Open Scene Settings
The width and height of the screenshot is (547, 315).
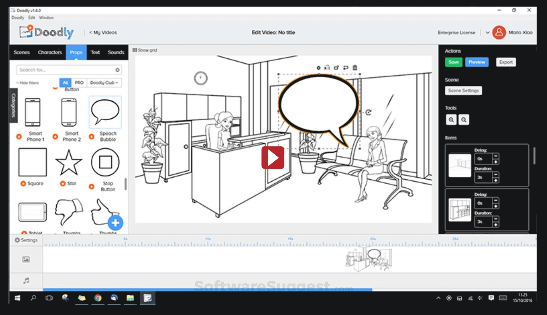point(463,90)
